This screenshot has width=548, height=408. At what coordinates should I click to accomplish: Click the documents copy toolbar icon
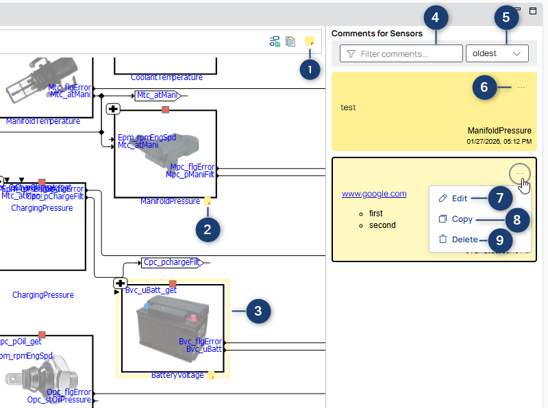(290, 42)
